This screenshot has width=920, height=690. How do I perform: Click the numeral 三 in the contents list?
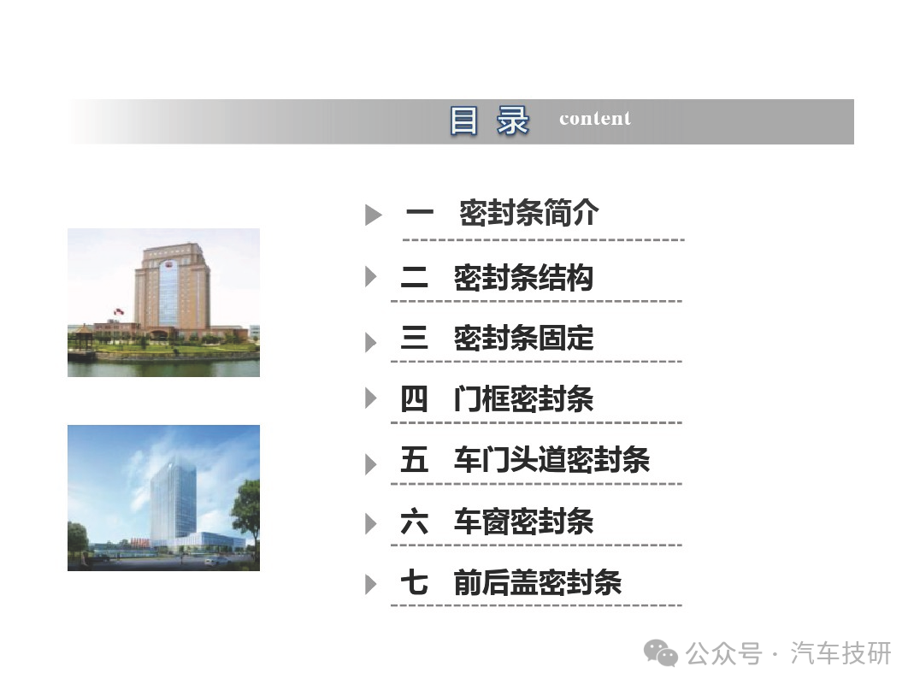pyautogui.click(x=414, y=338)
